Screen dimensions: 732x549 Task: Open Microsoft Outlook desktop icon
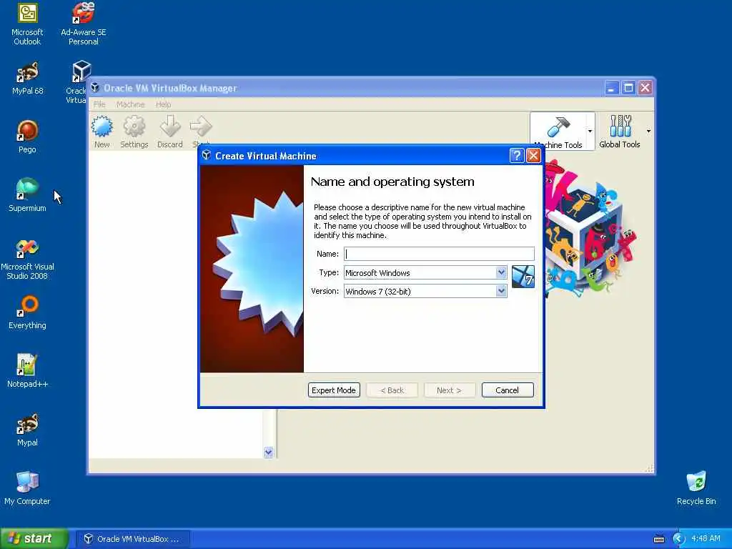pyautogui.click(x=27, y=24)
